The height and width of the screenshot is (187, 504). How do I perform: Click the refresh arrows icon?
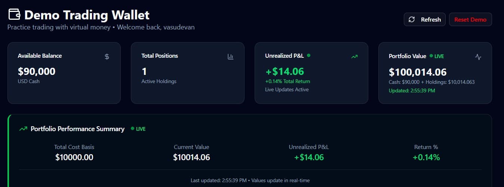412,20
